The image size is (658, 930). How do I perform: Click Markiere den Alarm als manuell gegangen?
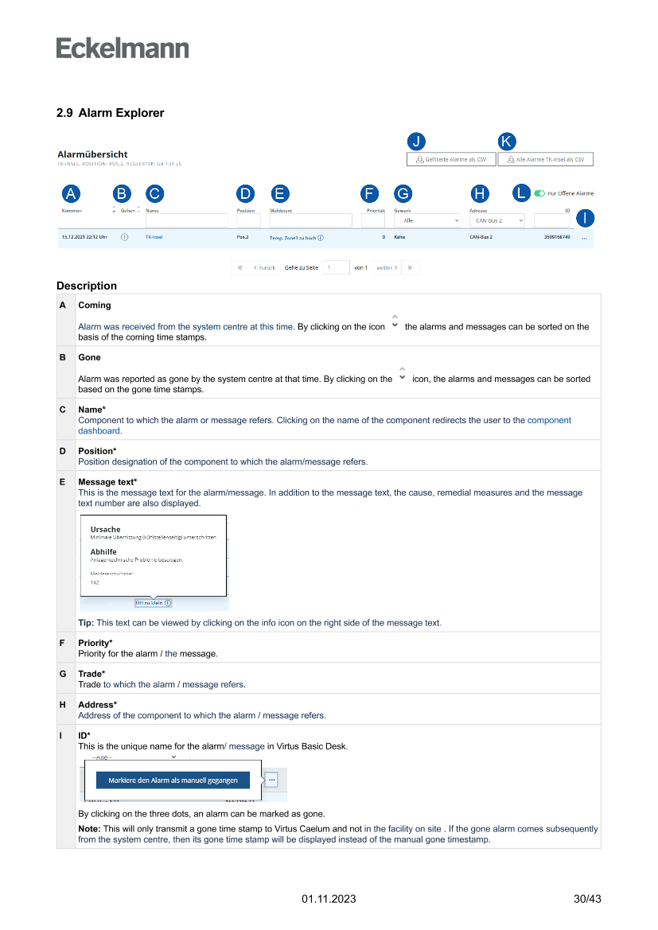click(x=173, y=780)
